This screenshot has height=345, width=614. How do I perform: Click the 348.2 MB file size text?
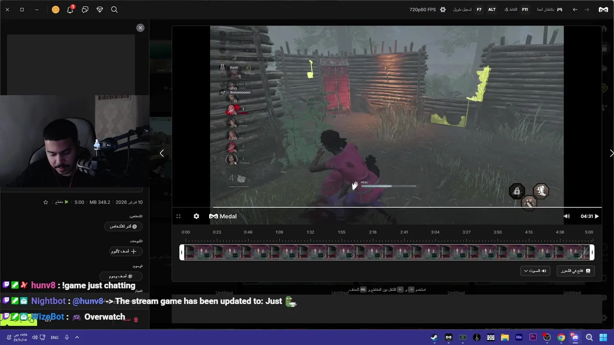[x=100, y=202]
